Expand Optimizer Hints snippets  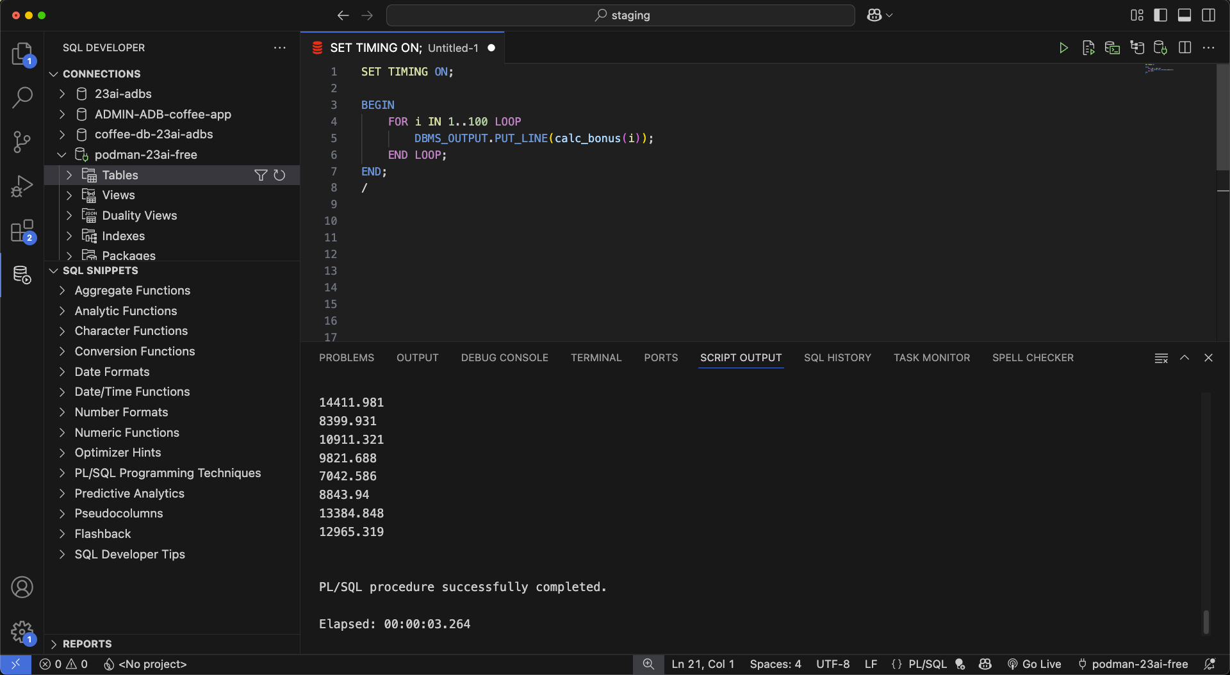point(62,453)
